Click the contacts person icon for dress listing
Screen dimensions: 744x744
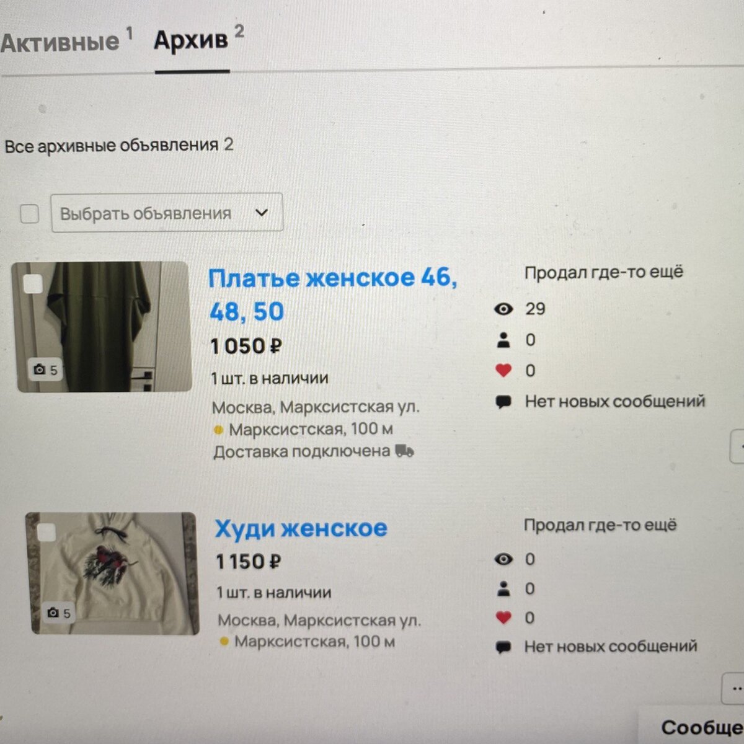tap(503, 340)
